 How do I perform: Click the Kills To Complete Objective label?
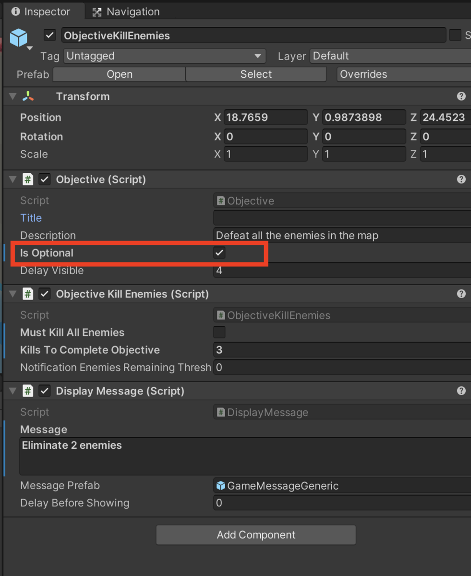[x=90, y=350]
